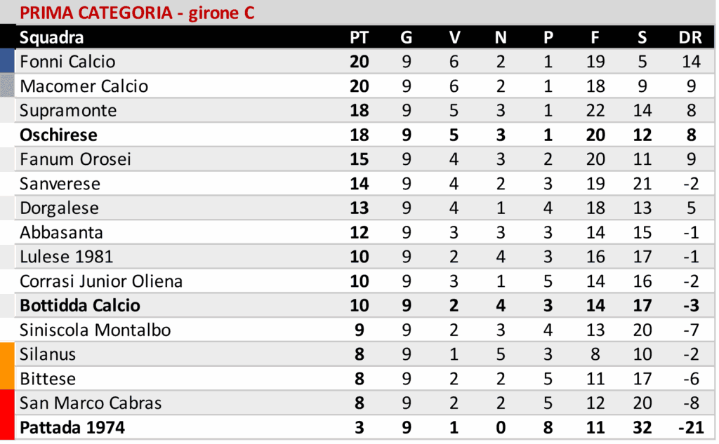This screenshot has height=444, width=719.
Task: Select the DR column header
Action: [690, 38]
